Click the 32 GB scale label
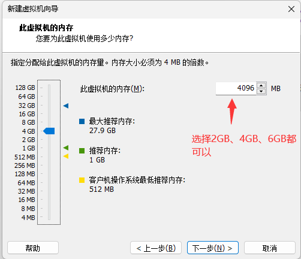301x259 pixels. pyautogui.click(x=27, y=106)
